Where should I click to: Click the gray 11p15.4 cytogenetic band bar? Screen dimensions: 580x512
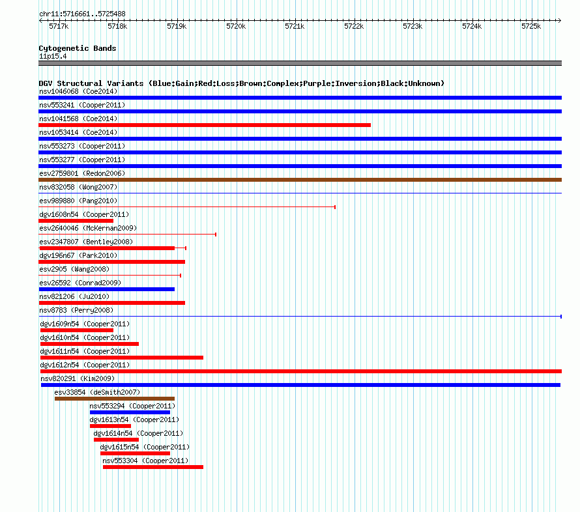[300, 63]
